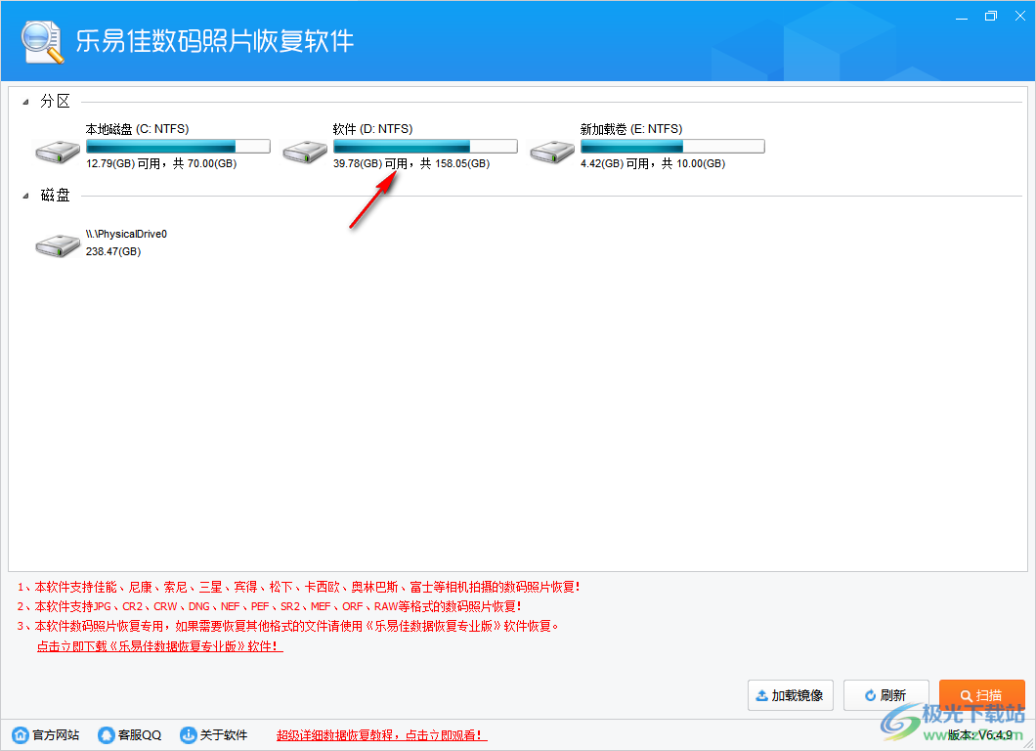Click the 乐易佳数码照片恢复软件 title text
The height and width of the screenshot is (751, 1036).
tap(215, 41)
